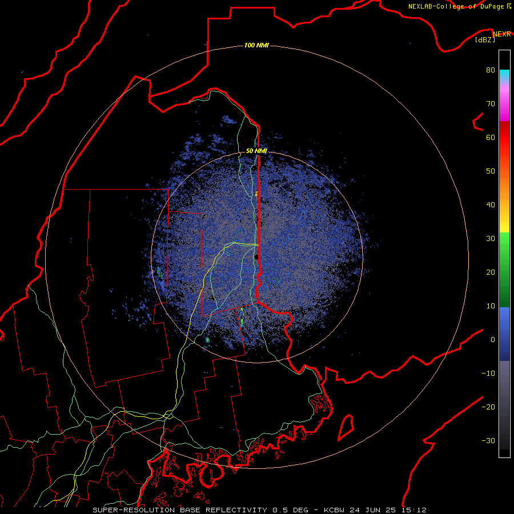
Task: Click the blue band of the color bar
Action: tap(504, 334)
